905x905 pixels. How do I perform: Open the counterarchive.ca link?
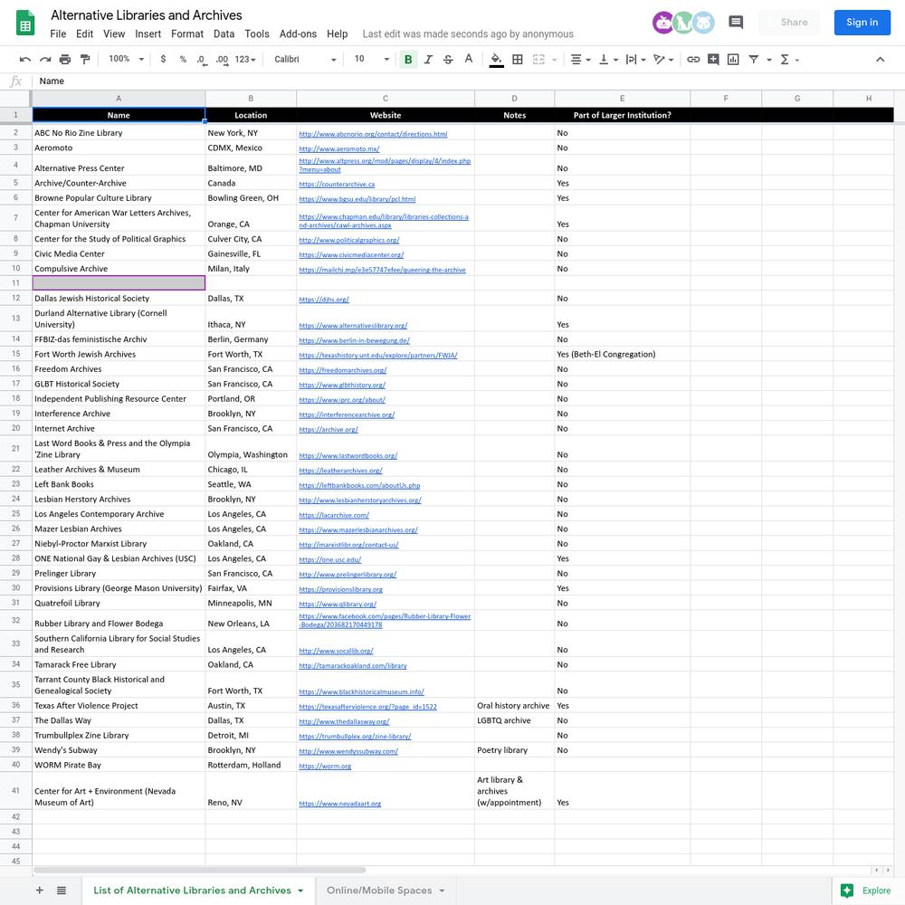(x=337, y=184)
